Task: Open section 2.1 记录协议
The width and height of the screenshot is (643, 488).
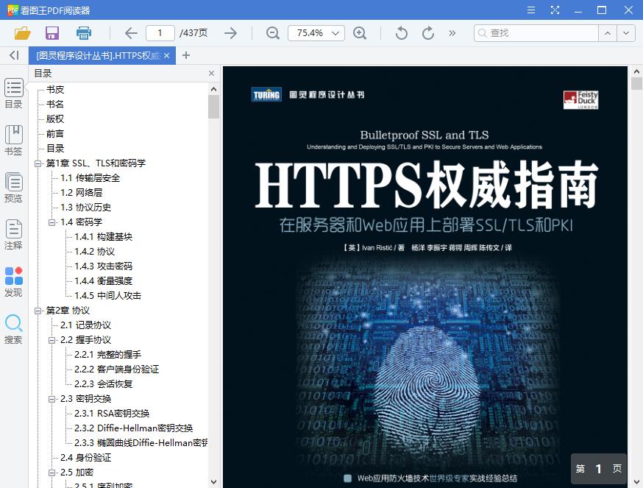Action: [x=85, y=325]
